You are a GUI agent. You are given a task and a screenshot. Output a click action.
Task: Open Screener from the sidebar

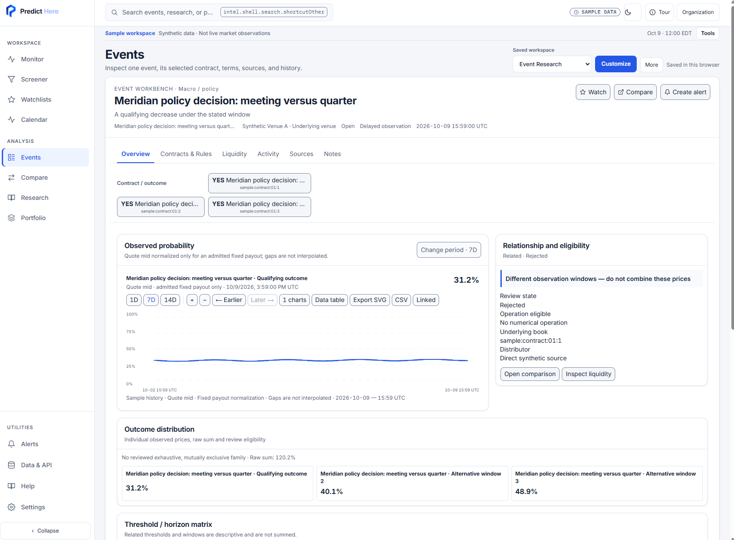45,79
